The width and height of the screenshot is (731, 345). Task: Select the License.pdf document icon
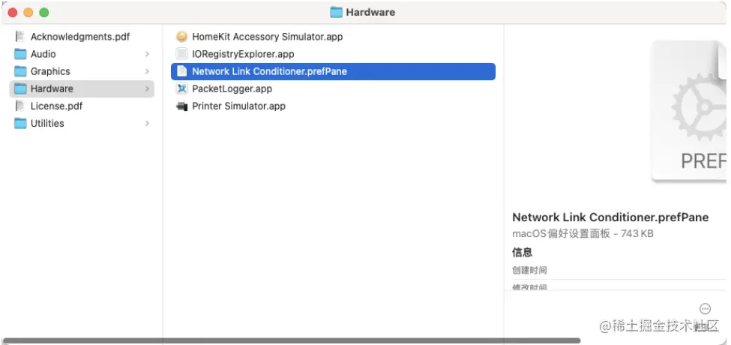[x=20, y=106]
